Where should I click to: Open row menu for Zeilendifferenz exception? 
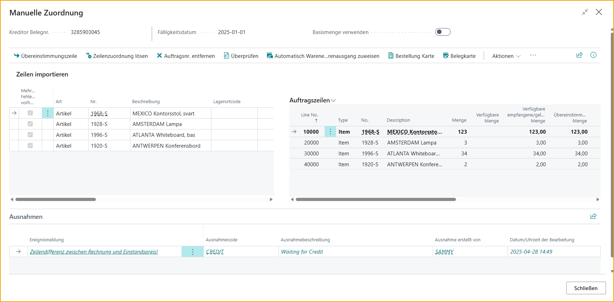coord(192,251)
